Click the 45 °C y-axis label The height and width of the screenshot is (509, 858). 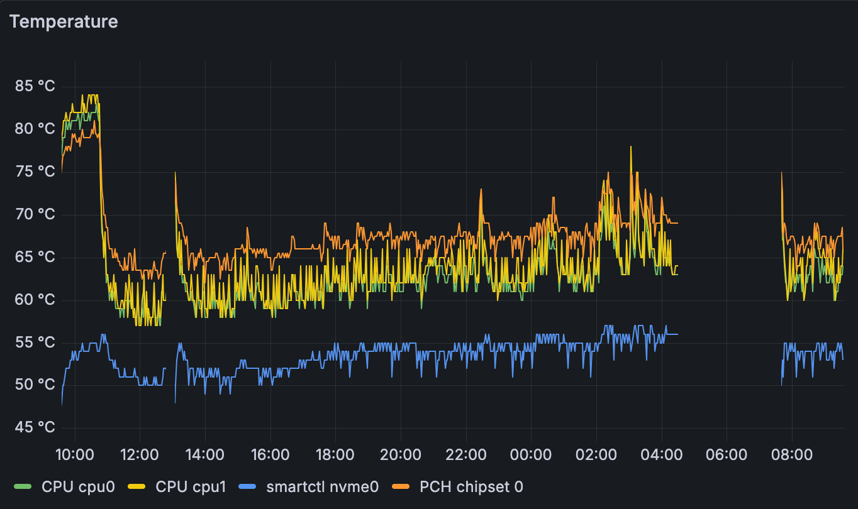pyautogui.click(x=35, y=428)
